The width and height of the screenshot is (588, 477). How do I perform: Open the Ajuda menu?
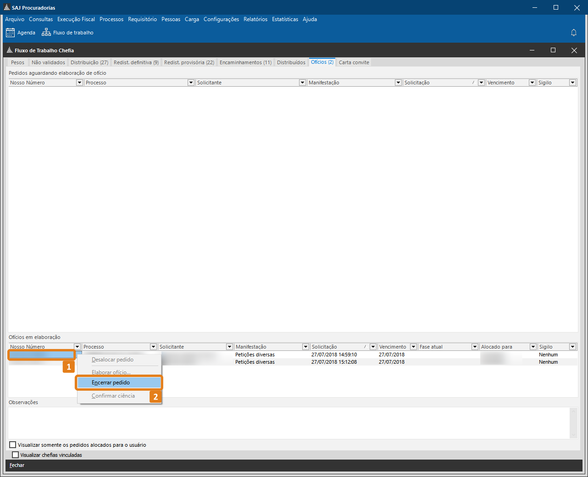[x=310, y=19]
